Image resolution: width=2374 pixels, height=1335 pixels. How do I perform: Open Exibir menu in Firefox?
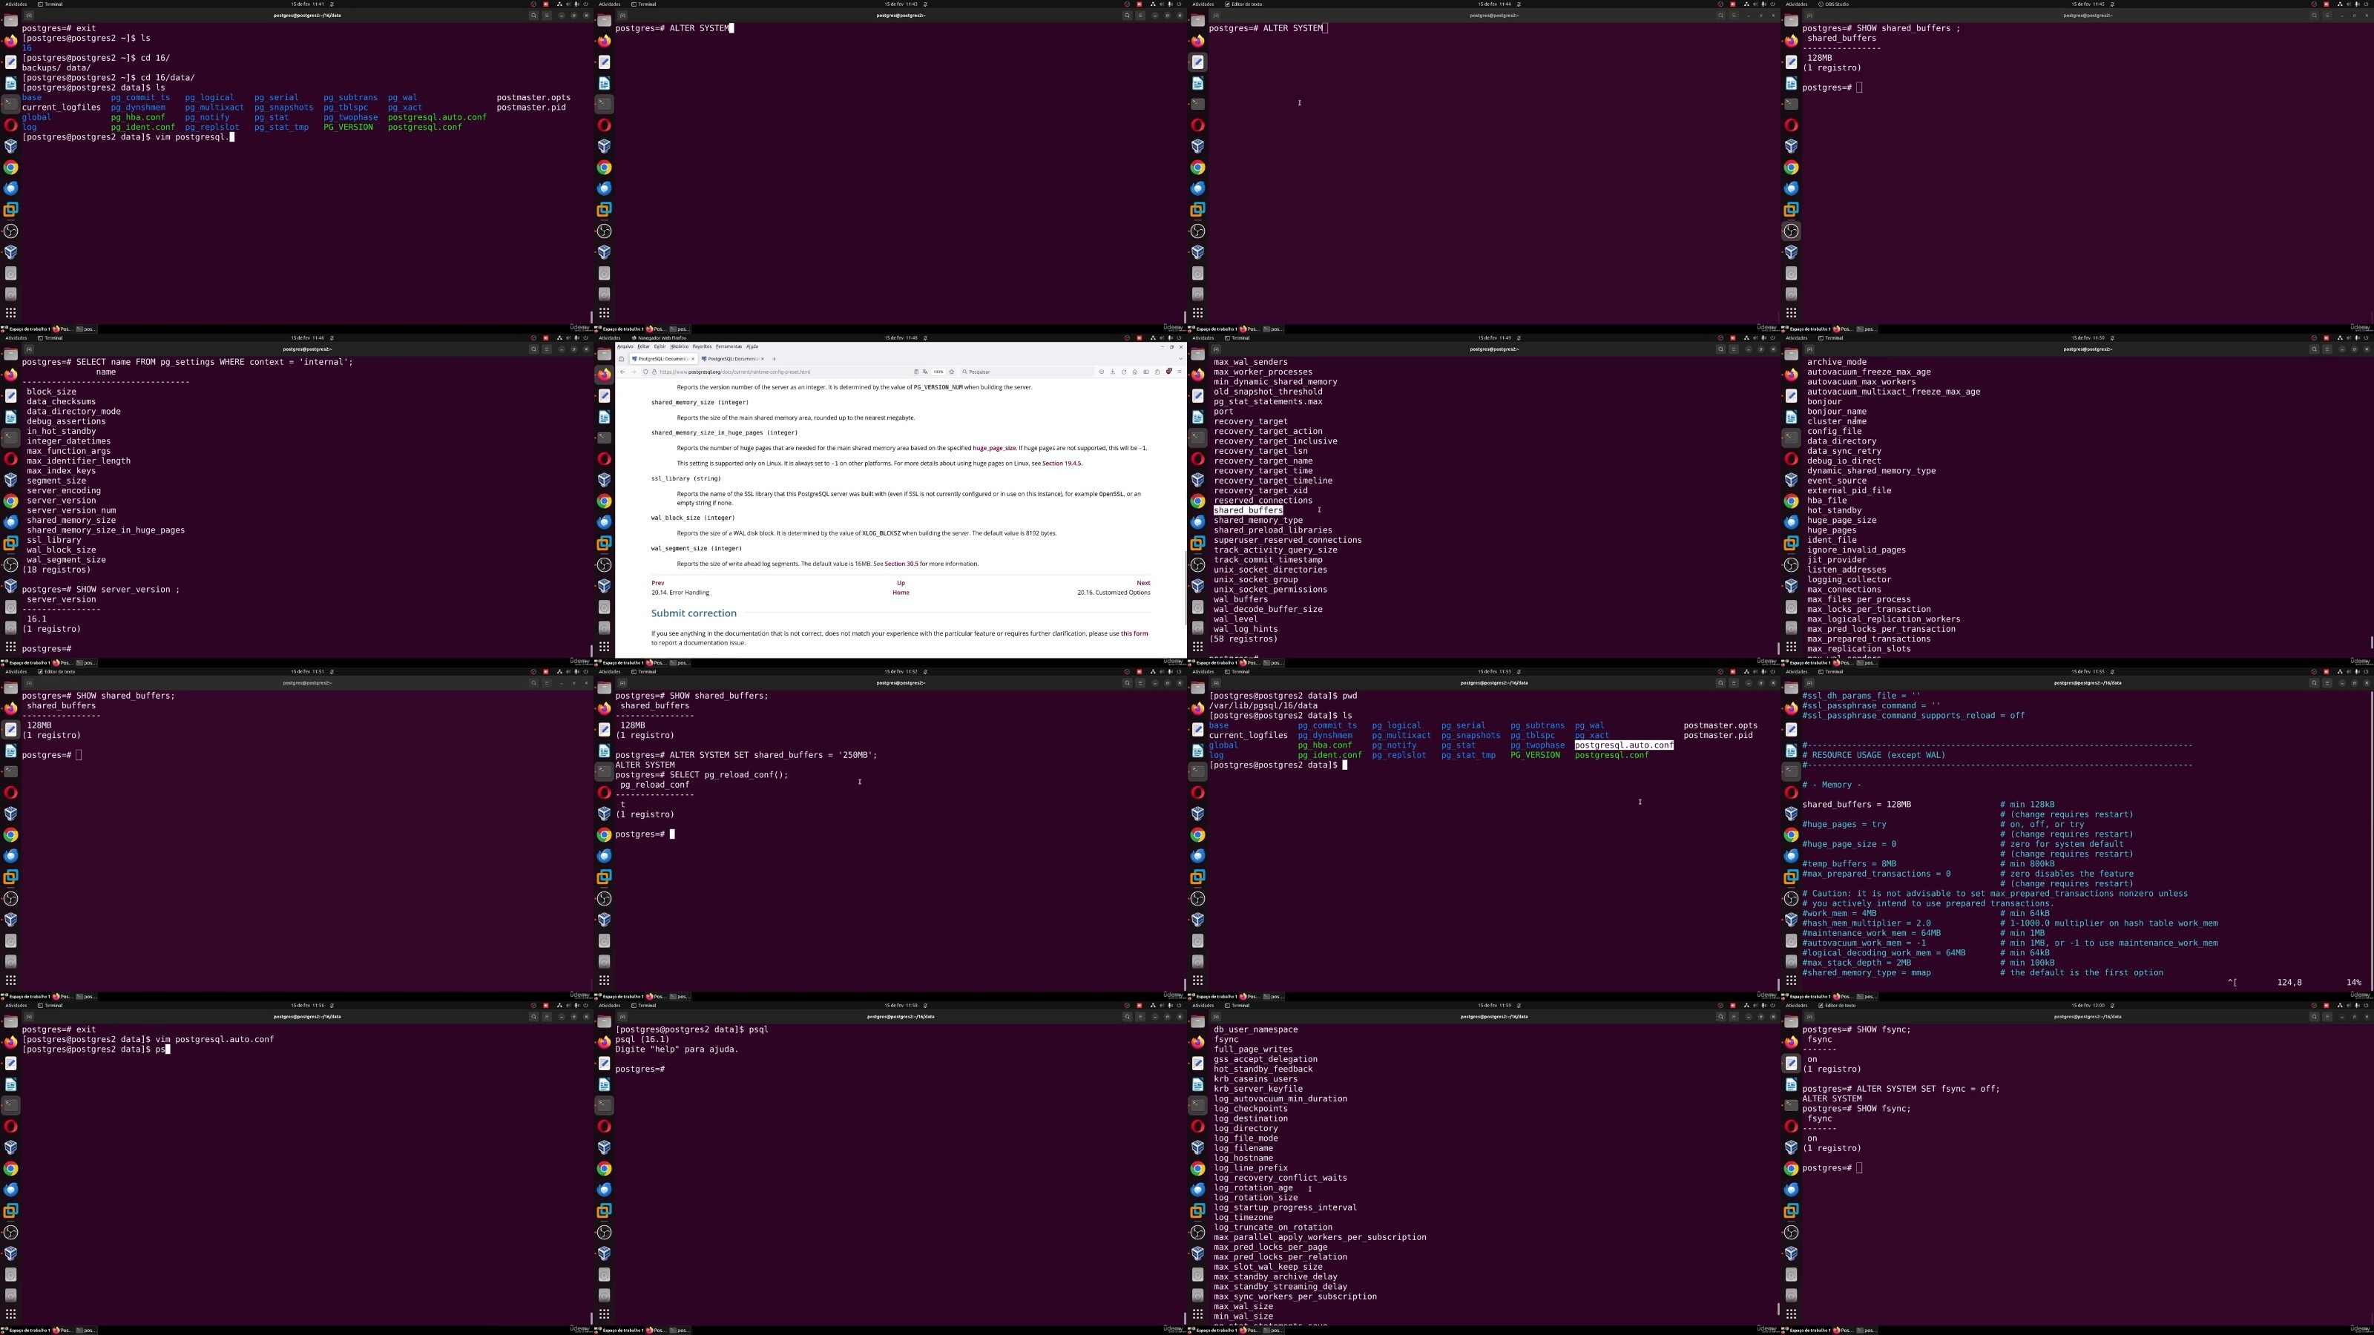click(660, 346)
